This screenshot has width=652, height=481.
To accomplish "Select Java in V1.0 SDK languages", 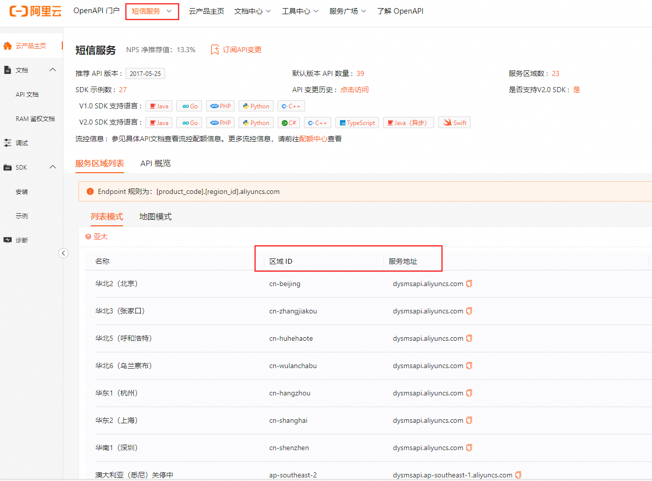I will (x=159, y=106).
